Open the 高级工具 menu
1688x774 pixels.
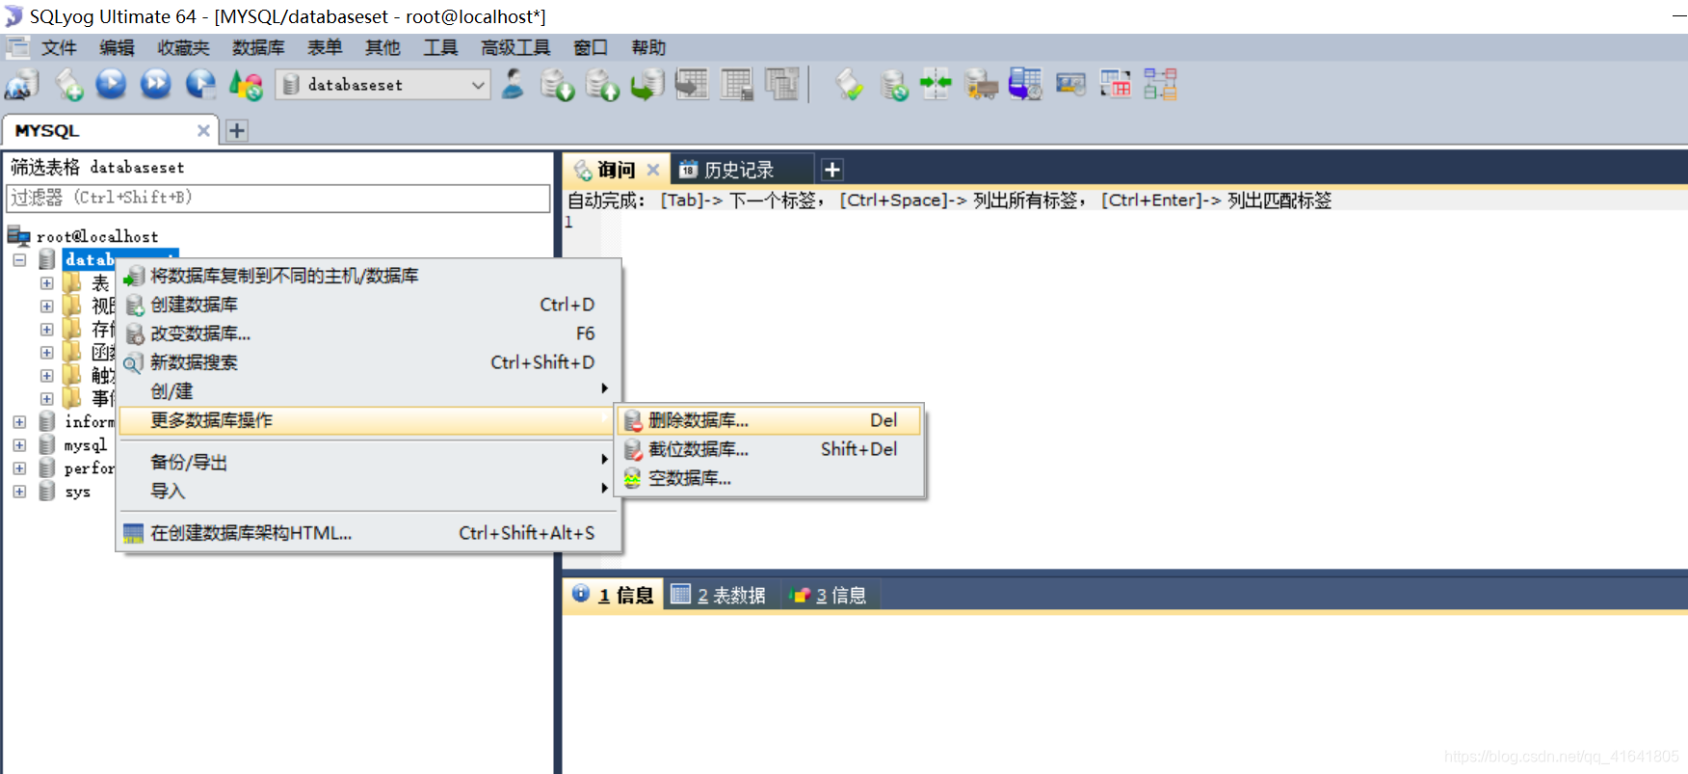[515, 47]
